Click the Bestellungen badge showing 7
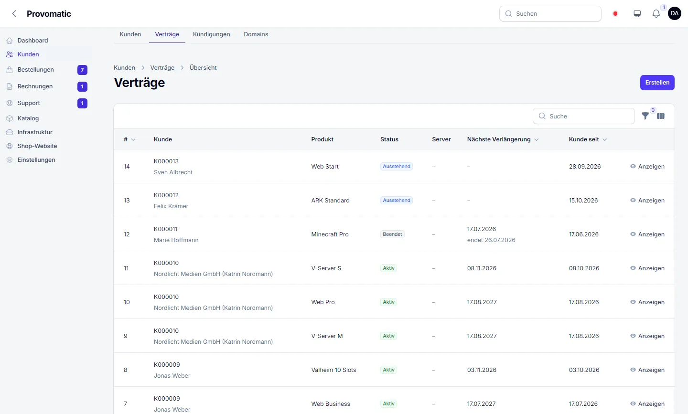The height and width of the screenshot is (414, 688). [x=82, y=70]
